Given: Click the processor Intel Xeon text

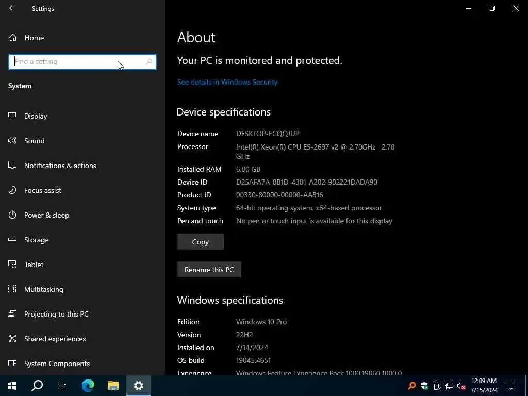Looking at the screenshot, I should (315, 152).
